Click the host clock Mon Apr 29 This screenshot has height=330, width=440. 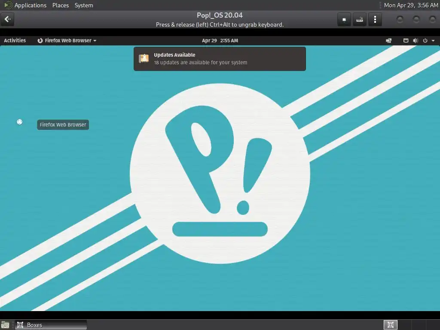(411, 5)
